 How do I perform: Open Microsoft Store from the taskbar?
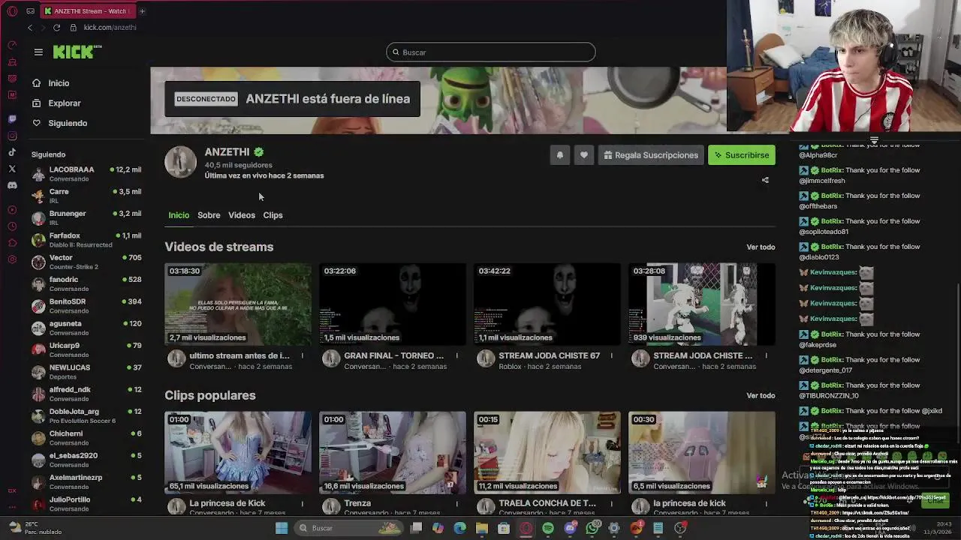504,528
